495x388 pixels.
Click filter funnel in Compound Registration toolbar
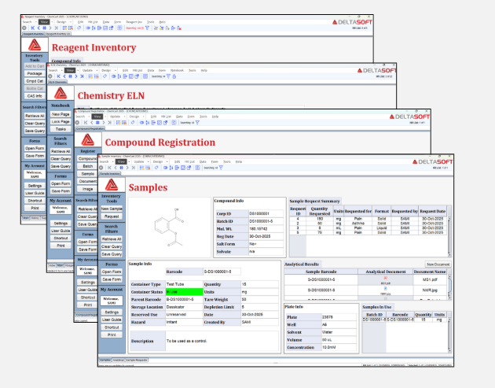(x=197, y=122)
